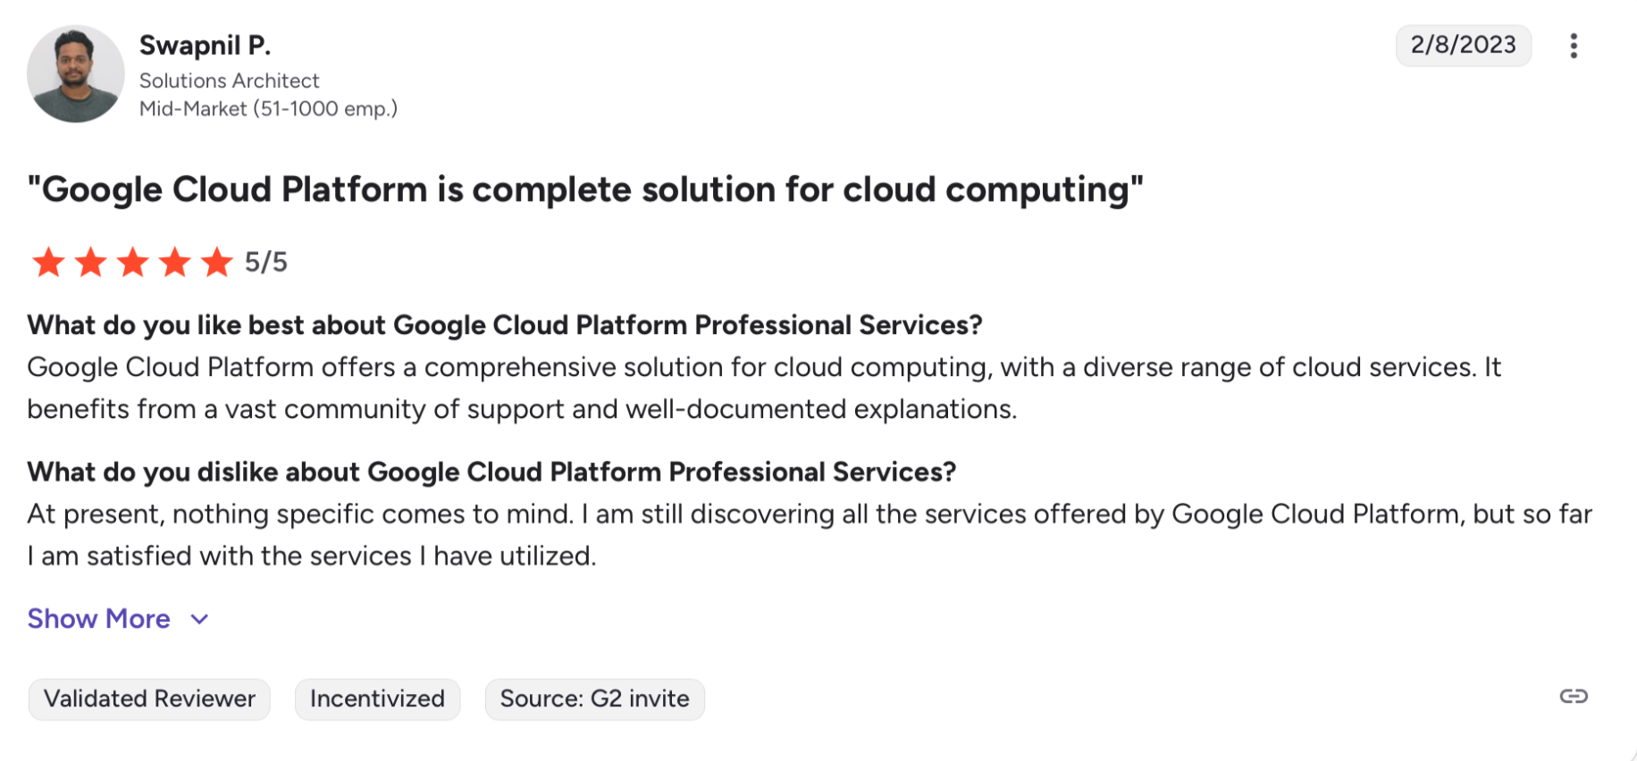Click the fourth rating star
1637x761 pixels.
pos(175,263)
